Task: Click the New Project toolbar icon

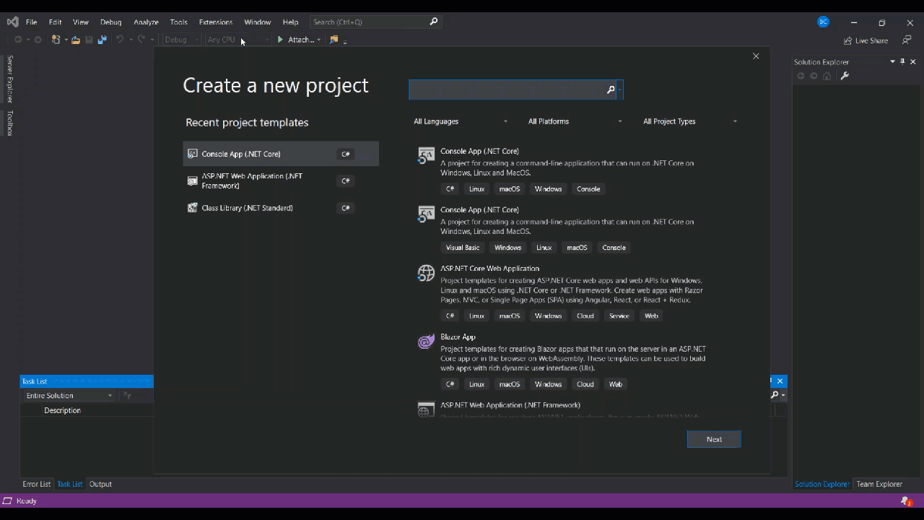Action: tap(56, 40)
